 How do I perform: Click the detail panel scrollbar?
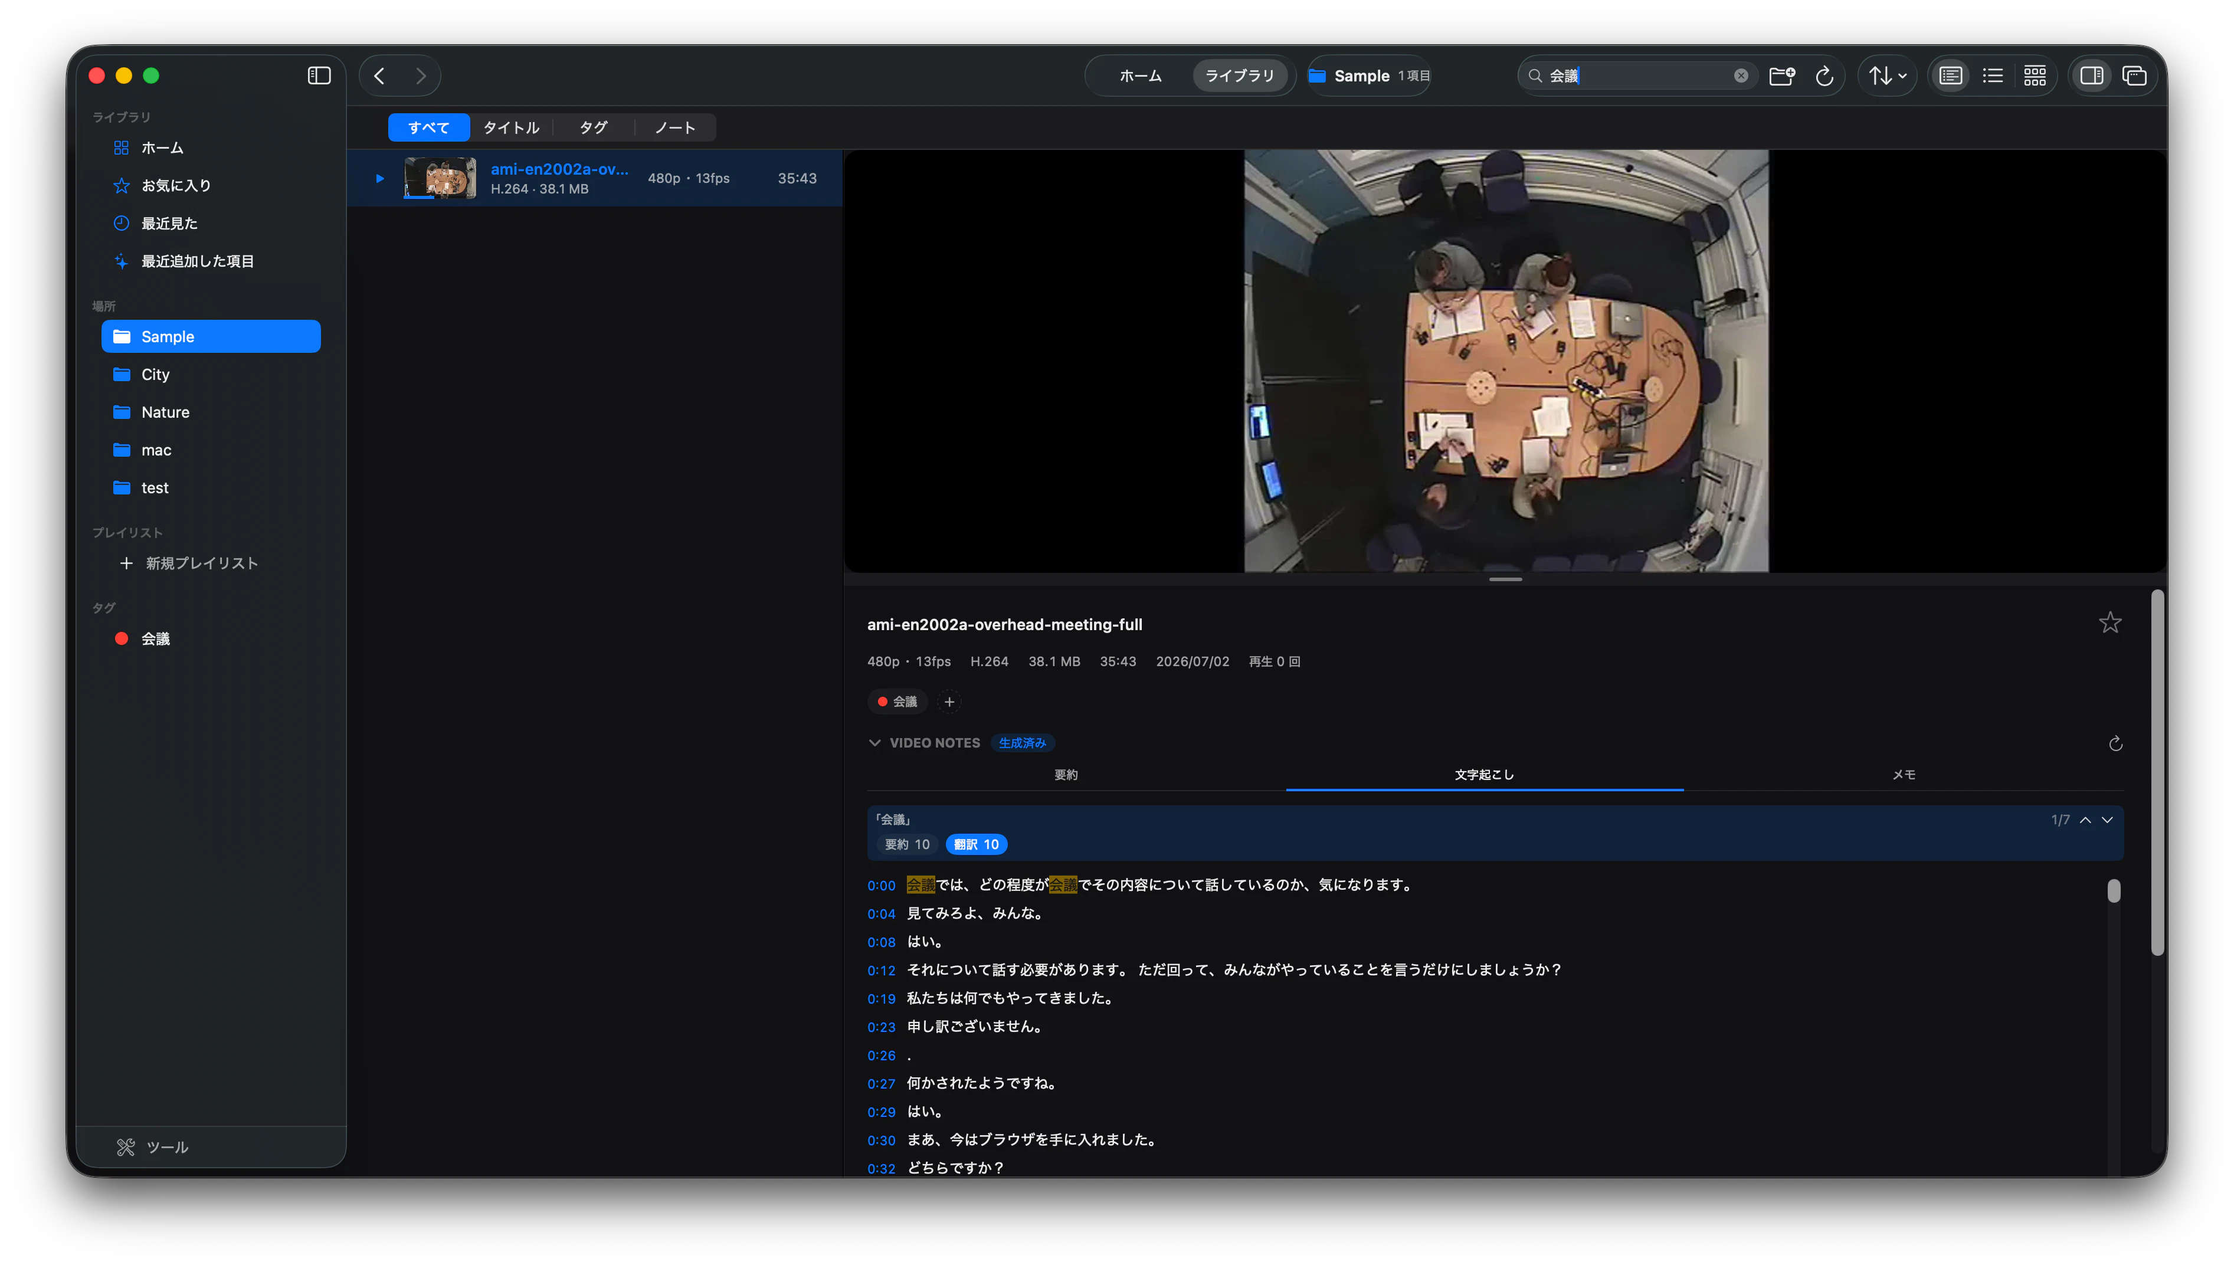(x=2157, y=774)
